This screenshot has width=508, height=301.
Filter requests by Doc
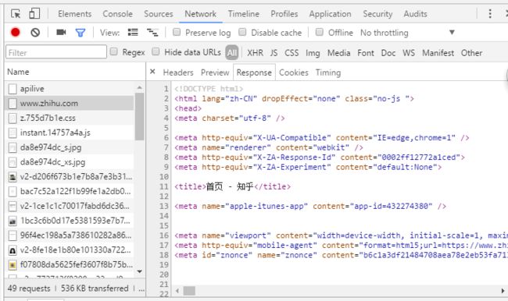pos(388,53)
